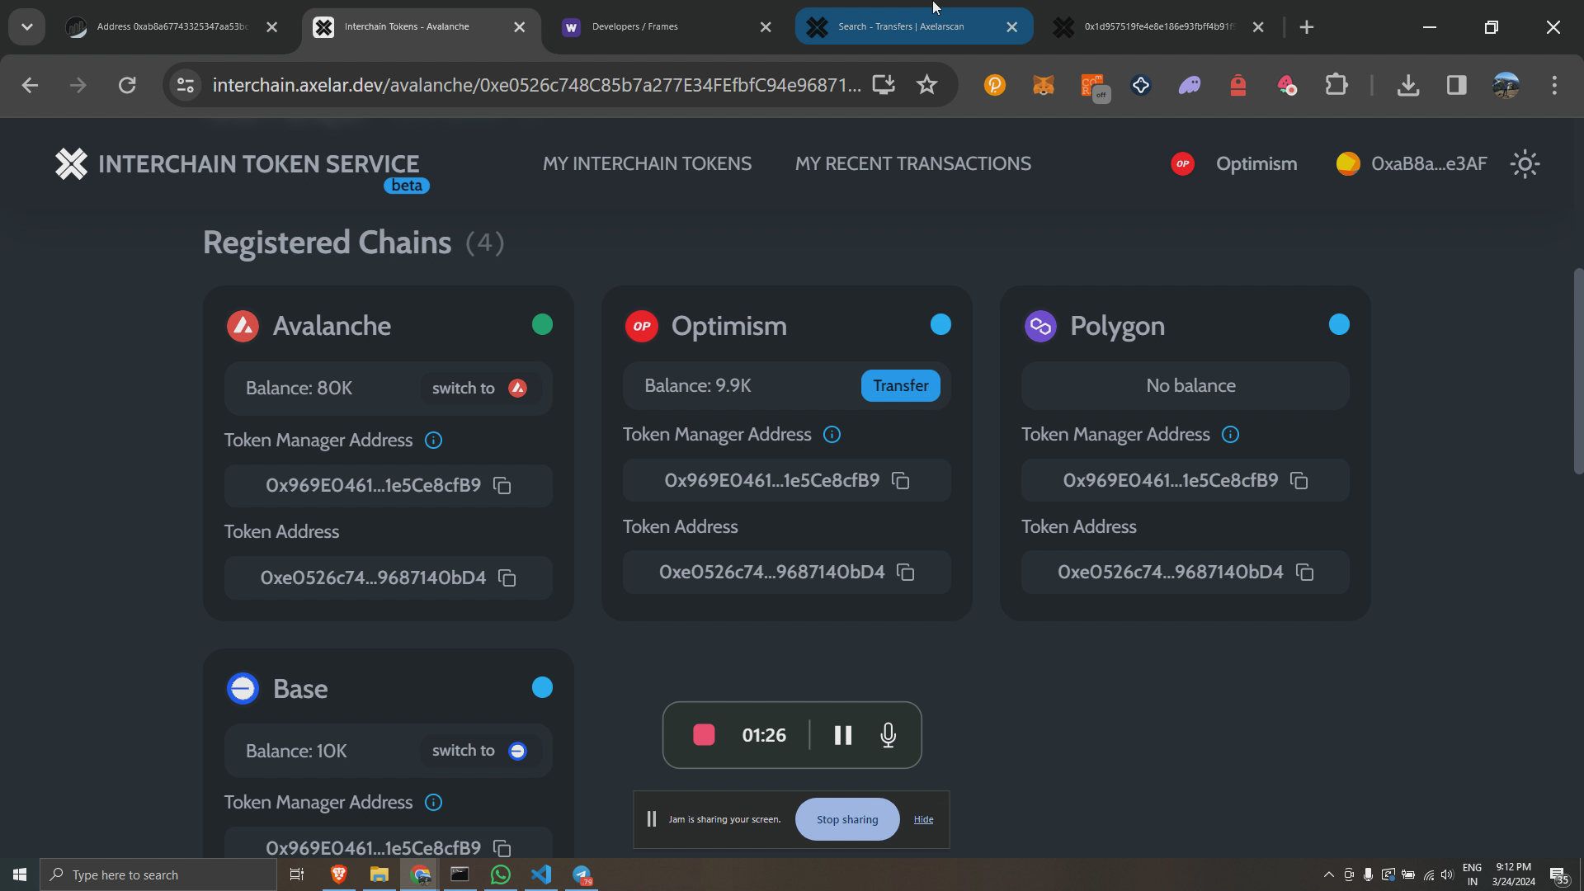View site information icon in address bar
This screenshot has width=1584, height=891.
coord(186,85)
